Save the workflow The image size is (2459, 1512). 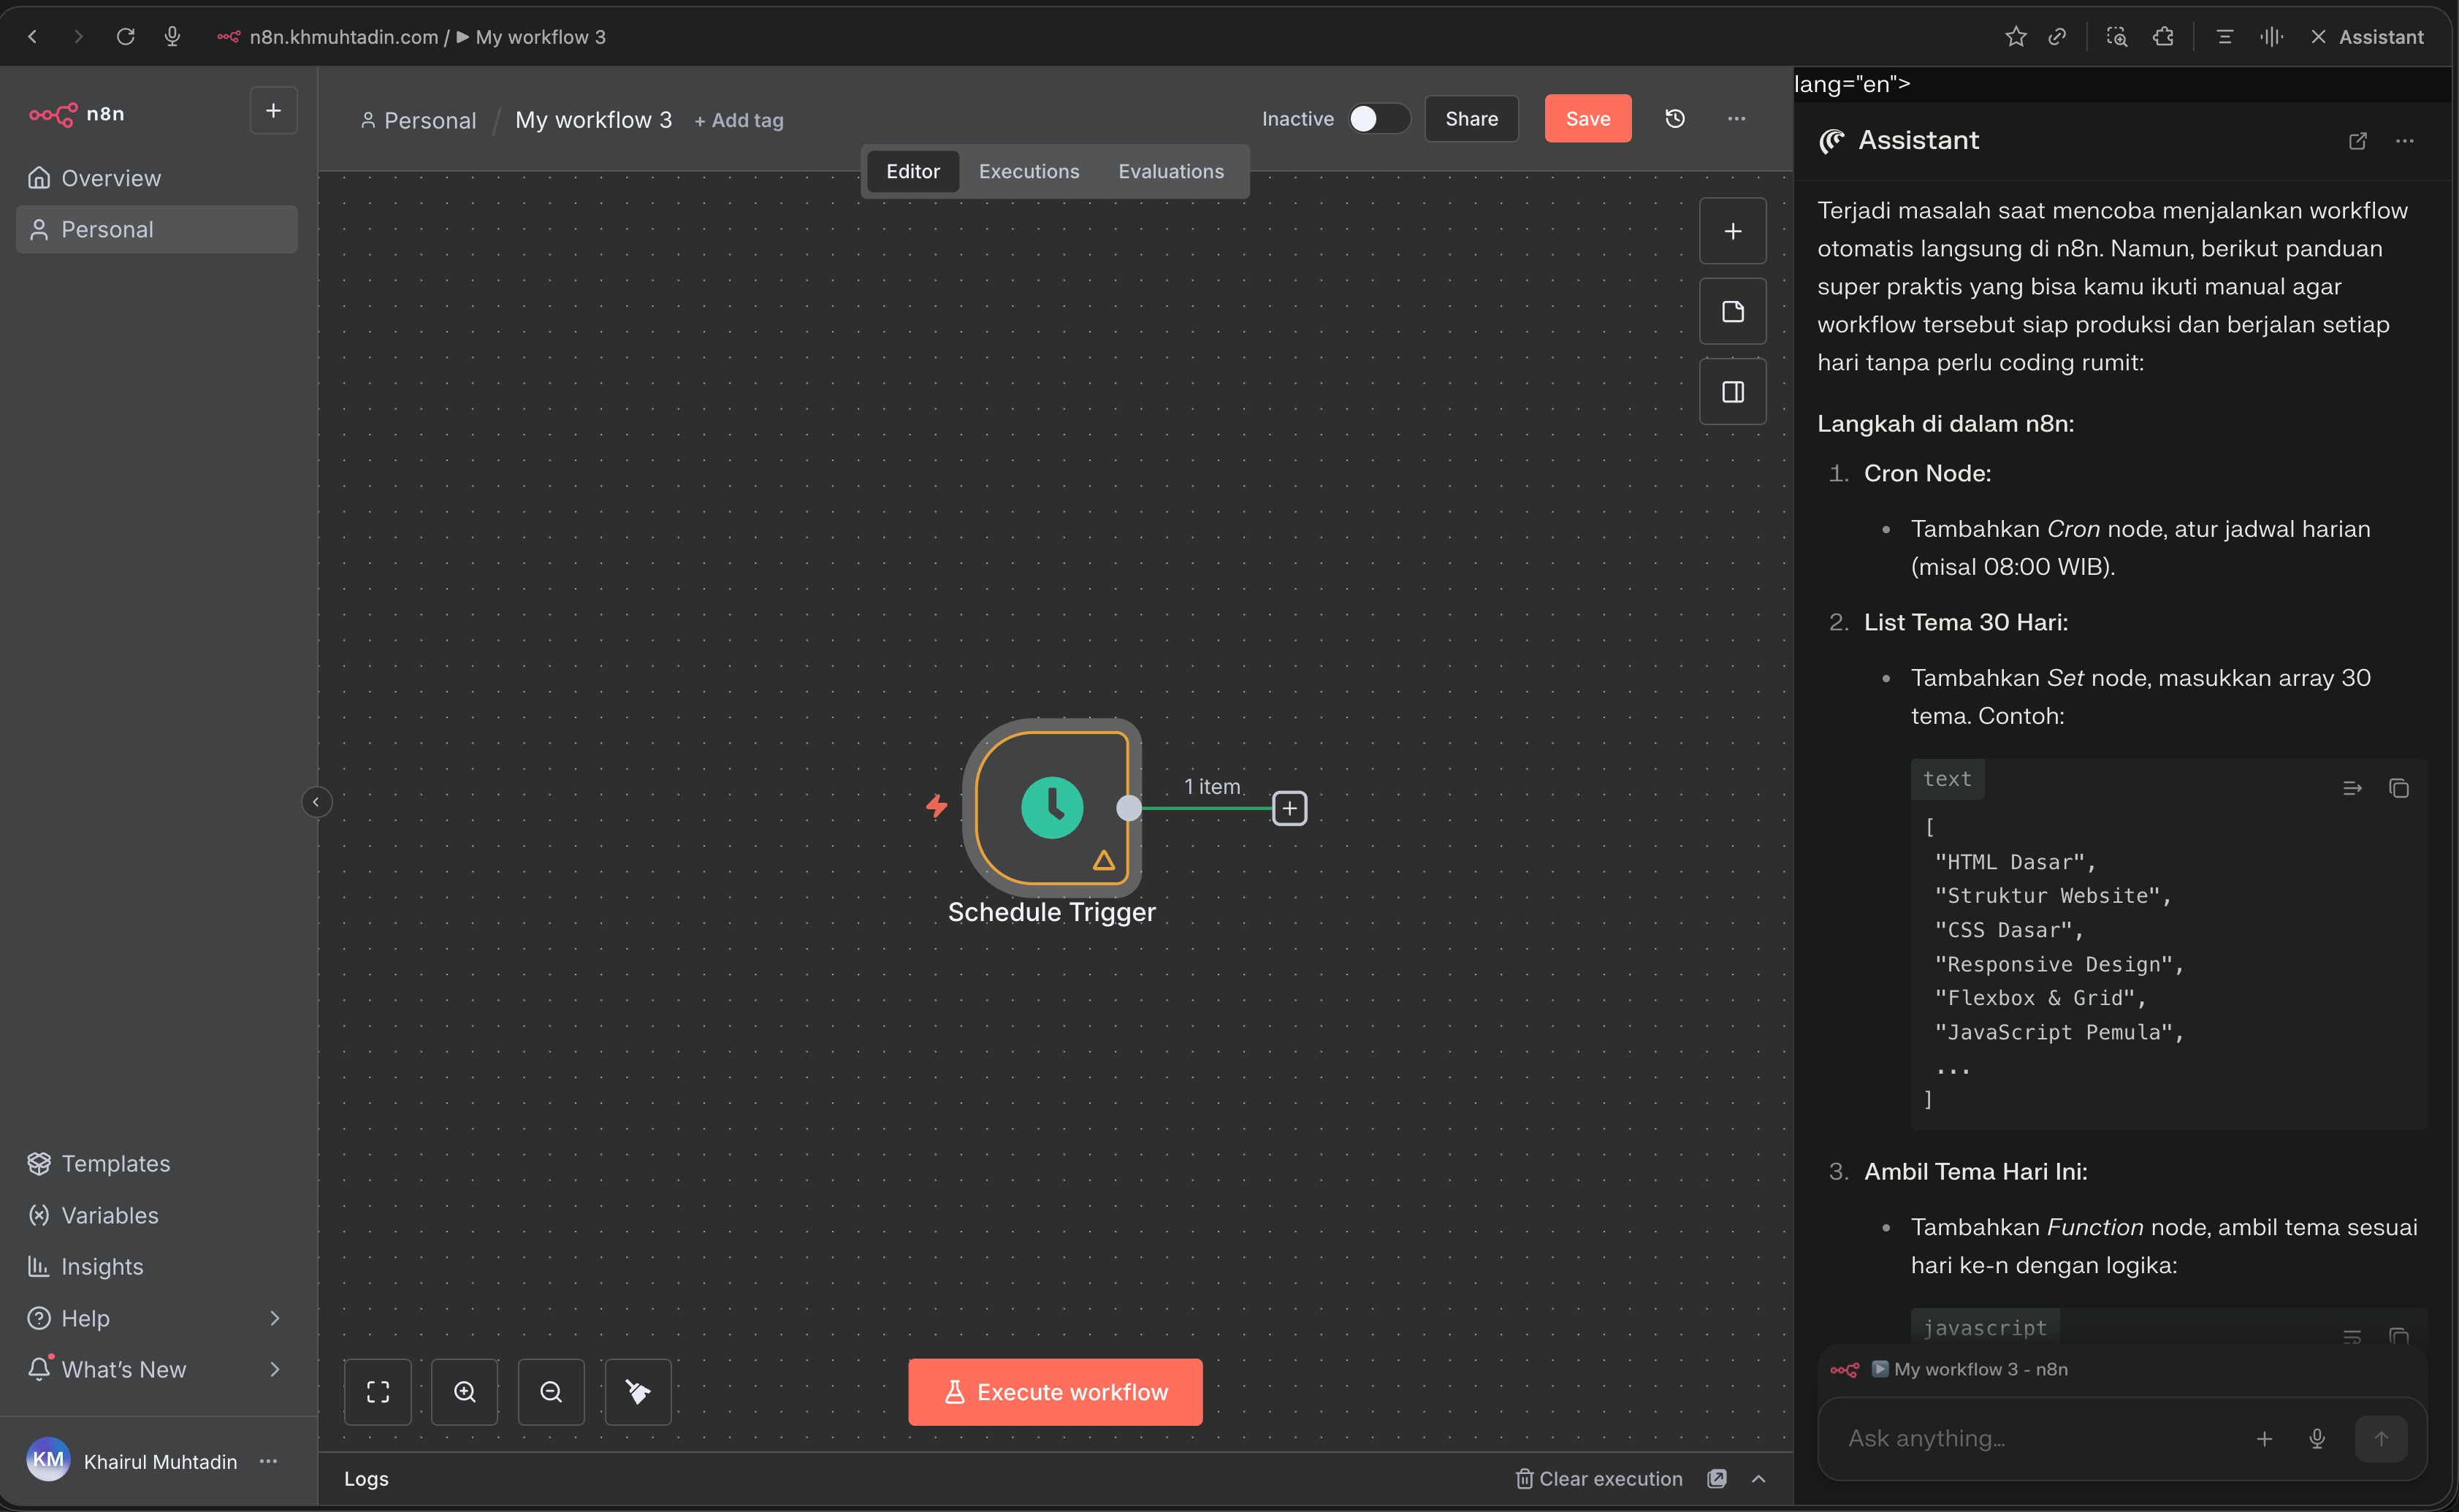tap(1587, 119)
